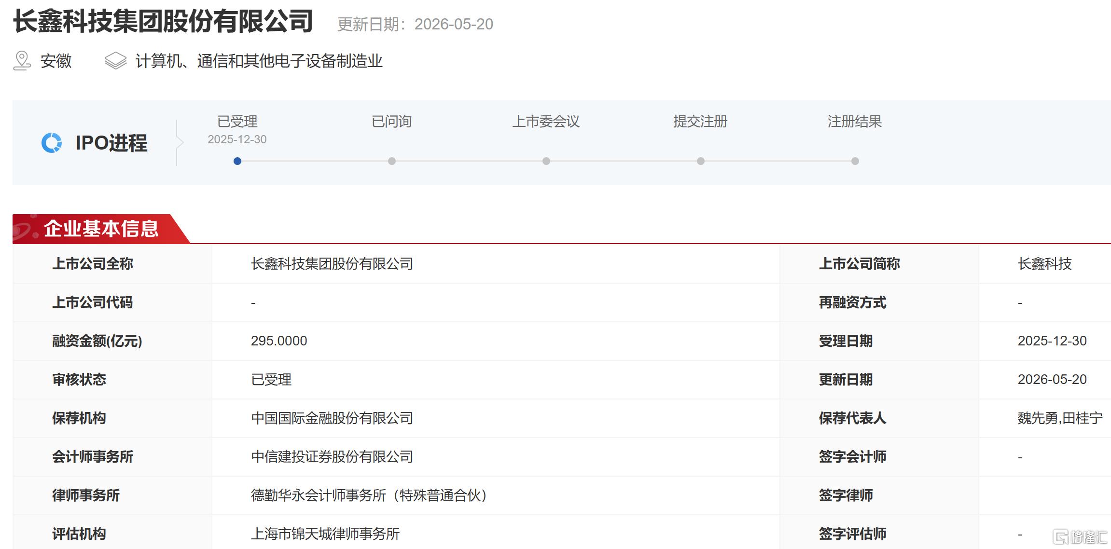The height and width of the screenshot is (549, 1111).
Task: Click the 已受理 stage marker dot
Action: click(x=237, y=161)
